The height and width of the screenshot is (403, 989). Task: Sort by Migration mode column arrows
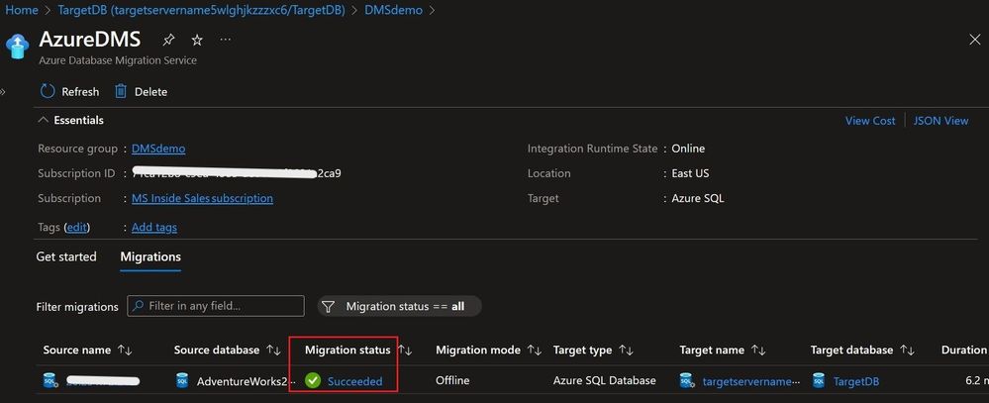[x=535, y=350]
